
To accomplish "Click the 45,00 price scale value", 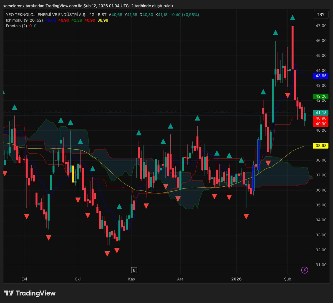I will point(321,56).
